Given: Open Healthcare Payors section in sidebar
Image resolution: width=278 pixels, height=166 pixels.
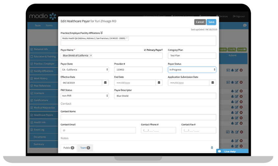Looking at the screenshot, I should pyautogui.click(x=44, y=115).
